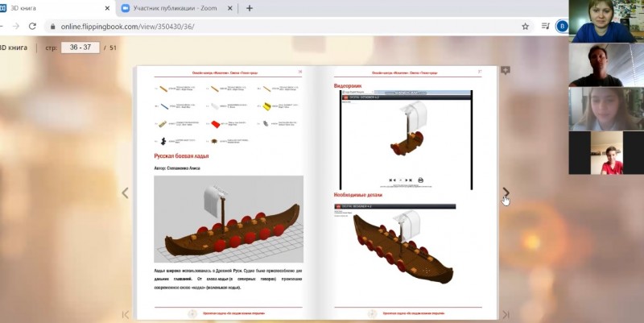Screen dimensions: 644x323
Task: Click the gray 3D boat image
Action: (229, 218)
